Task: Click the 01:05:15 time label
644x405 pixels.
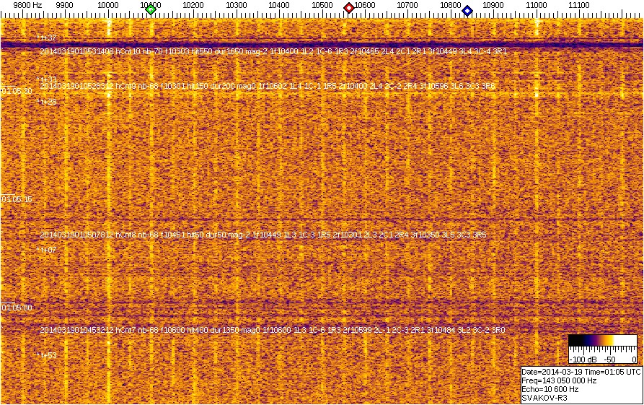Action: tap(17, 199)
